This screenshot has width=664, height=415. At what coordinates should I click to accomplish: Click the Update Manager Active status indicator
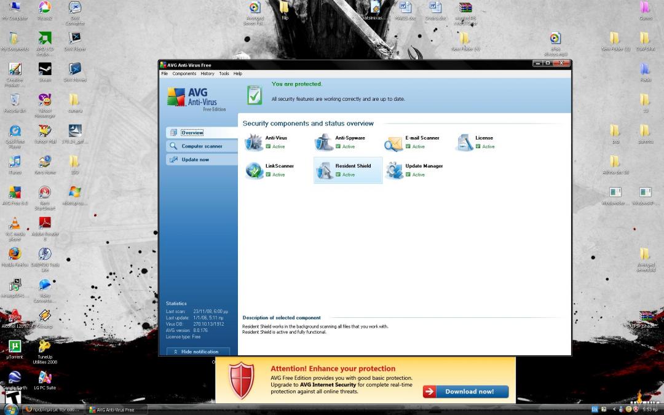click(415, 175)
